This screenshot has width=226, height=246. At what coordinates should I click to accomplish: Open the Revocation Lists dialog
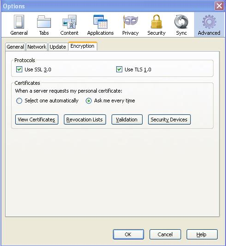(85, 120)
